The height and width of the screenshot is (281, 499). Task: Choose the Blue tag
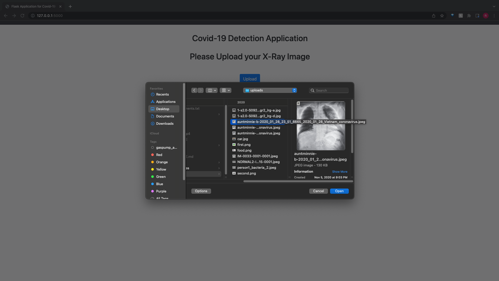click(164, 184)
